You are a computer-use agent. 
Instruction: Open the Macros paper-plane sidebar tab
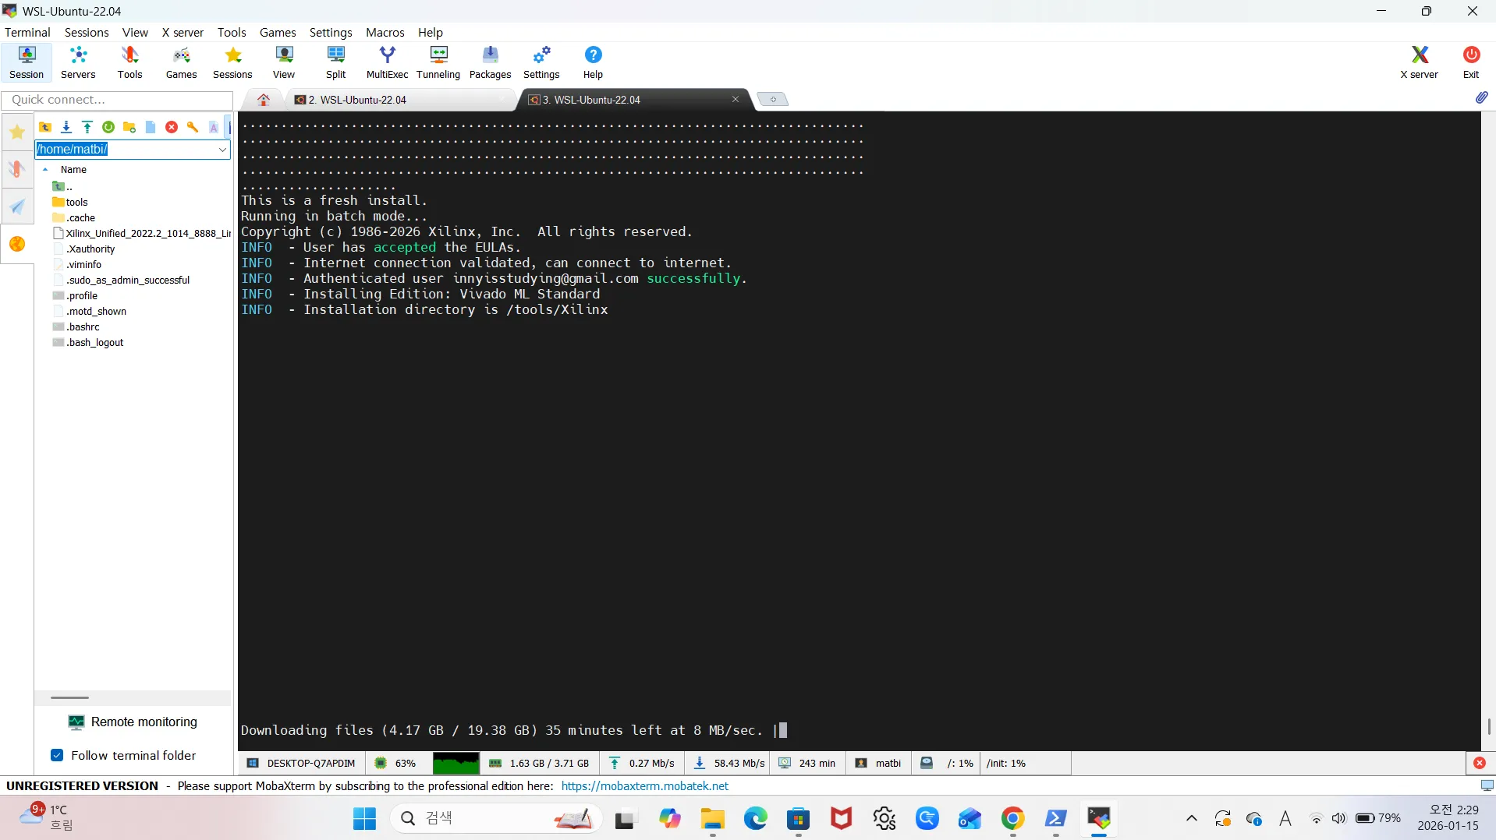[17, 206]
